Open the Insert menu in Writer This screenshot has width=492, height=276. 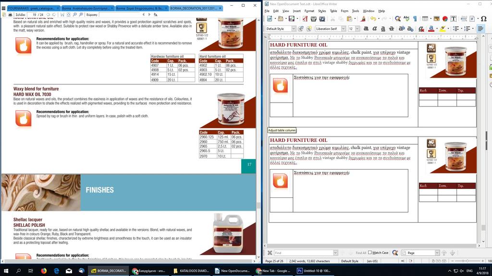point(296,11)
